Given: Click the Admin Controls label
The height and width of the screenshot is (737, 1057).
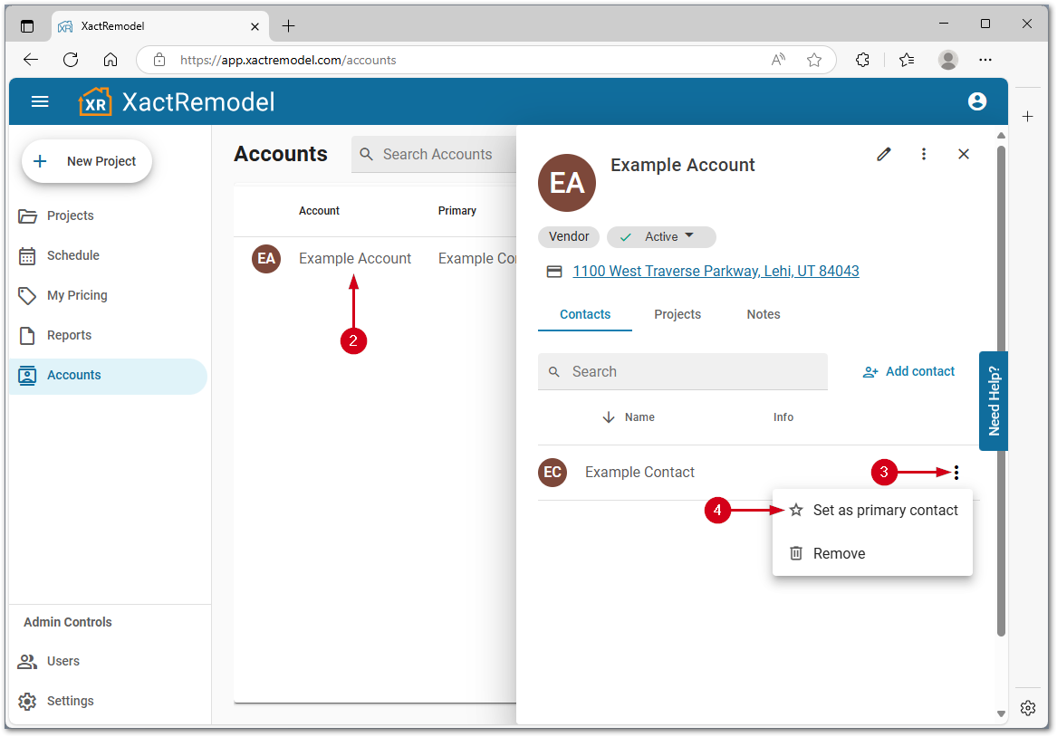Looking at the screenshot, I should pos(67,623).
